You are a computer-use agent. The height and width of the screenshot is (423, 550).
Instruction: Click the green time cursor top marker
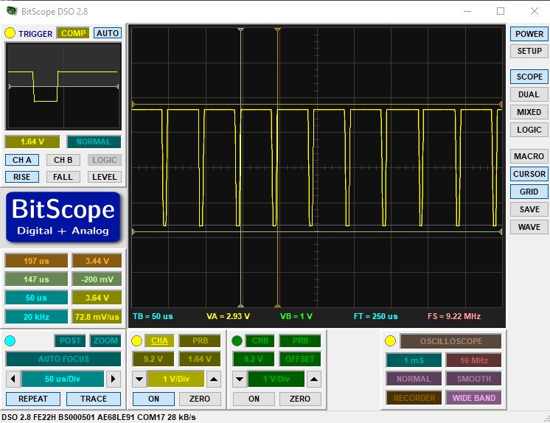click(240, 29)
